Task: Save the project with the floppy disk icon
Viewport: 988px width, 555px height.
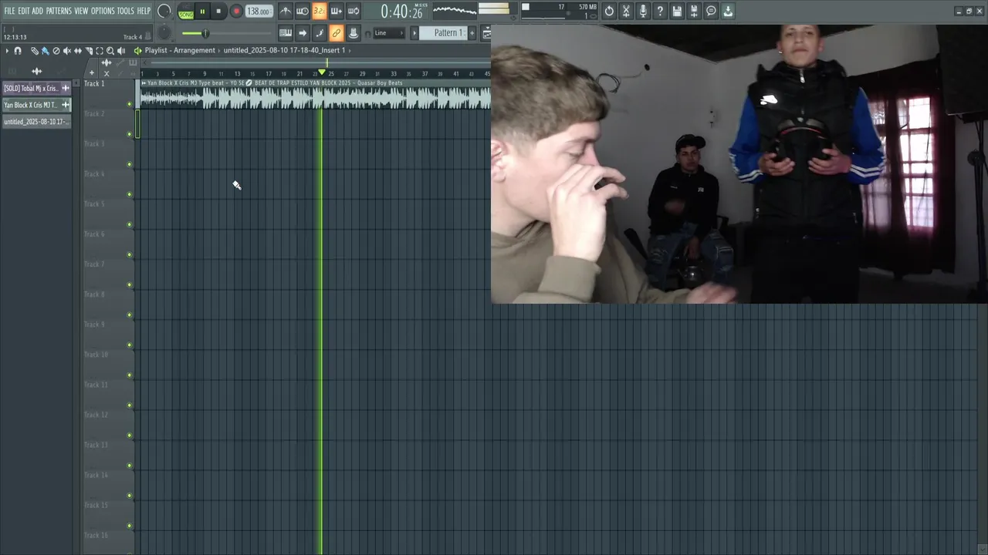Action: tap(677, 11)
